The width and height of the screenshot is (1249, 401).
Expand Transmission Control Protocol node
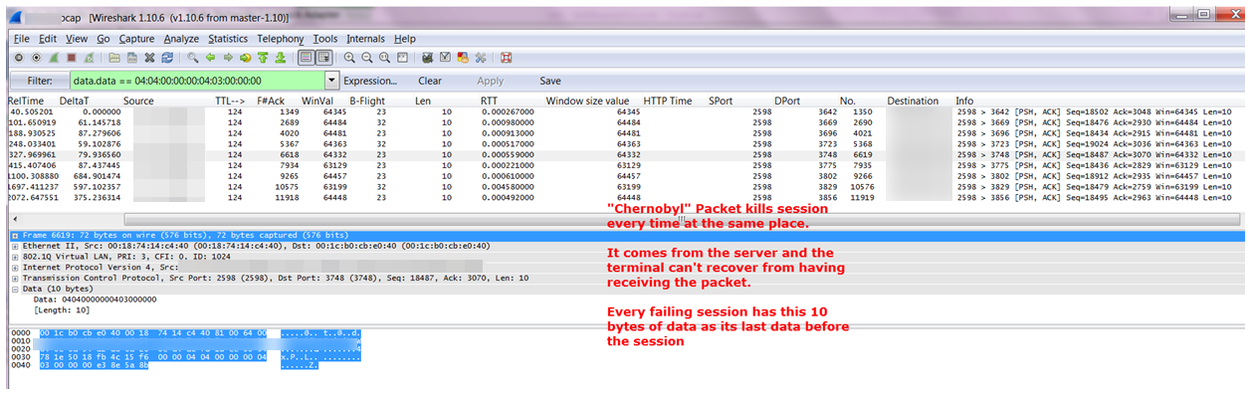pos(13,278)
